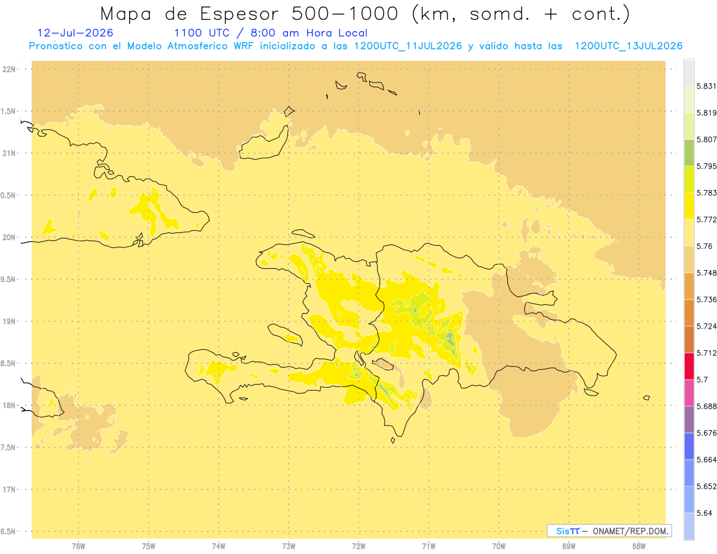The height and width of the screenshot is (554, 717).
Task: Click the 'ONAMET/REP.DOM.' credit label
Action: click(x=632, y=531)
